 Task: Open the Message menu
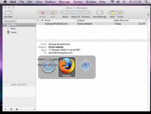coord(64,2)
